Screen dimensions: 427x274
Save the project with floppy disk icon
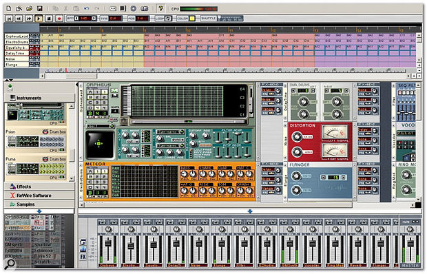pyautogui.click(x=40, y=9)
